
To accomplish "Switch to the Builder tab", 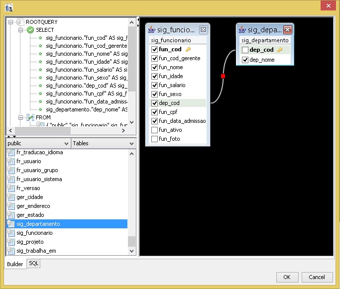I will click(x=15, y=264).
